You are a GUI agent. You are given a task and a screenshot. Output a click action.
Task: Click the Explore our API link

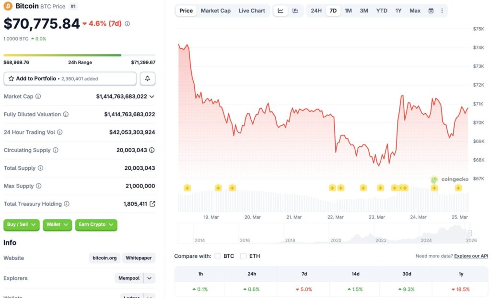(x=470, y=256)
